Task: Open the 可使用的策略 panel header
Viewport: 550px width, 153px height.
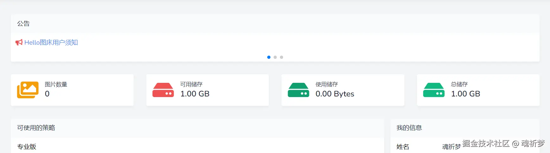Action: click(x=36, y=128)
